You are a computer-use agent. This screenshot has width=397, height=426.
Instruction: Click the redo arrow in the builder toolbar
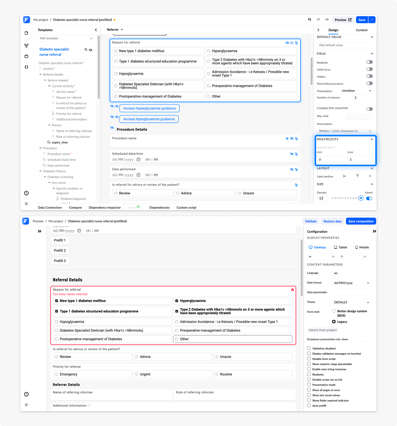pyautogui.click(x=318, y=19)
